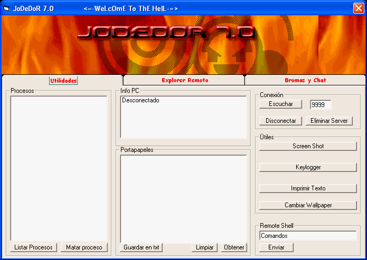The image size is (367, 260).
Task: Click inside the Portapapeles text area
Action: click(x=183, y=197)
